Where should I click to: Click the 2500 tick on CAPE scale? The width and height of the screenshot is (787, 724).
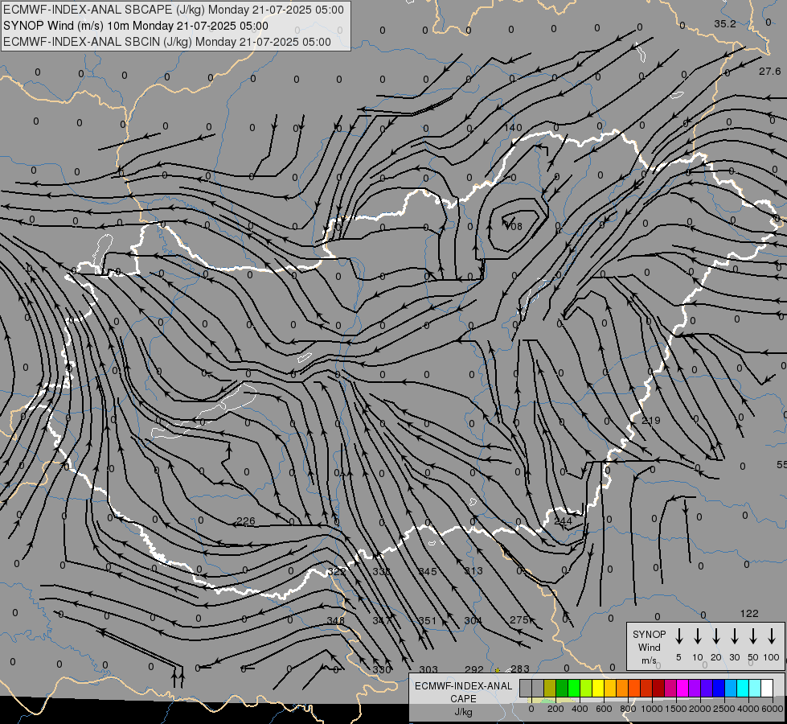(x=724, y=709)
